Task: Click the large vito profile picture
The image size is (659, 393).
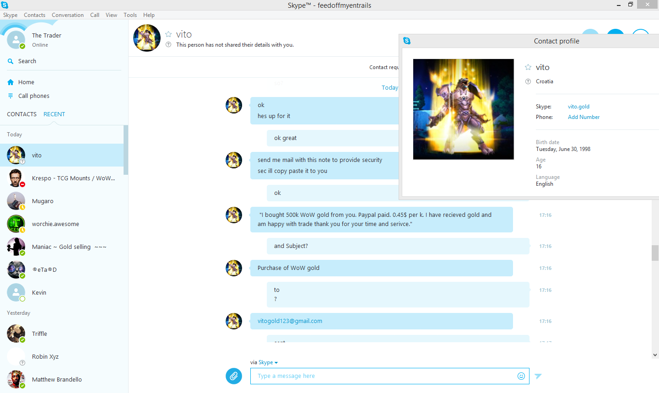Action: 464,109
